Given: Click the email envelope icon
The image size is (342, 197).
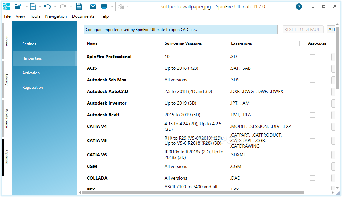Looking at the screenshot, I should point(93,6).
